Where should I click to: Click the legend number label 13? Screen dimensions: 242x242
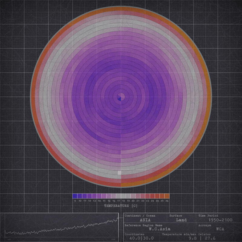94,201
